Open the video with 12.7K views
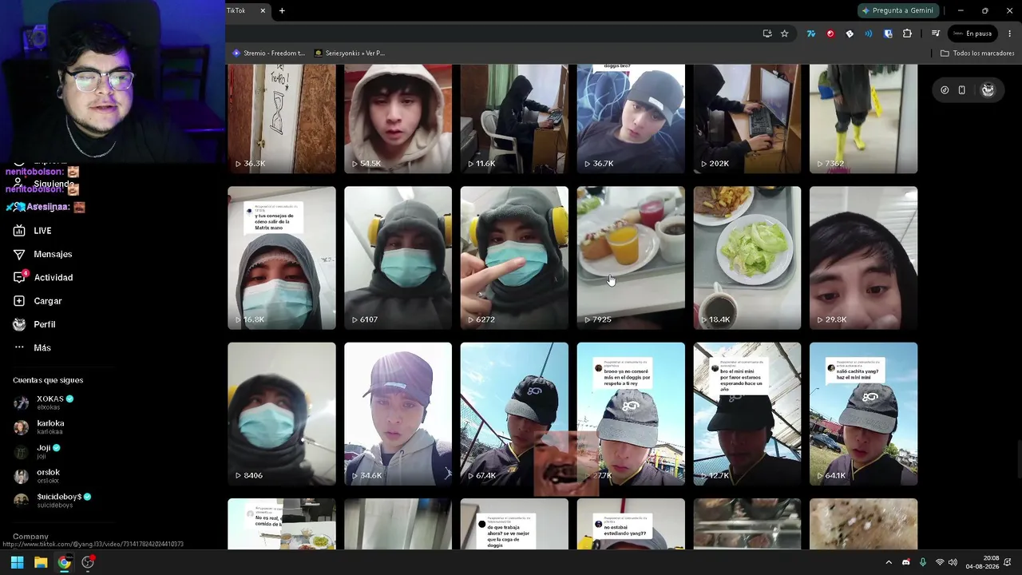Screen dimensions: 1022x575 [747, 414]
